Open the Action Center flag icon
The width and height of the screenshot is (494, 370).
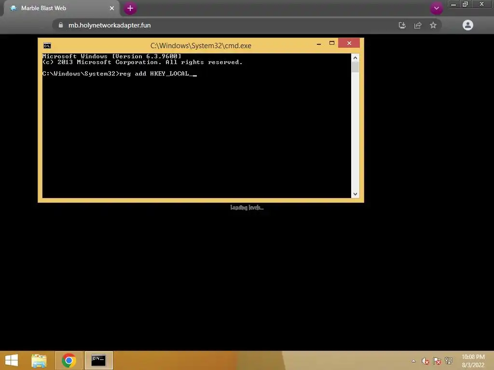click(x=437, y=361)
